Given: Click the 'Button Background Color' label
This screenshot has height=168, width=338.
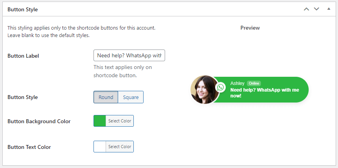Looking at the screenshot, I should [x=39, y=121].
